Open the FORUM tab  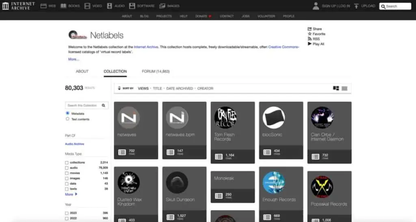pos(156,71)
